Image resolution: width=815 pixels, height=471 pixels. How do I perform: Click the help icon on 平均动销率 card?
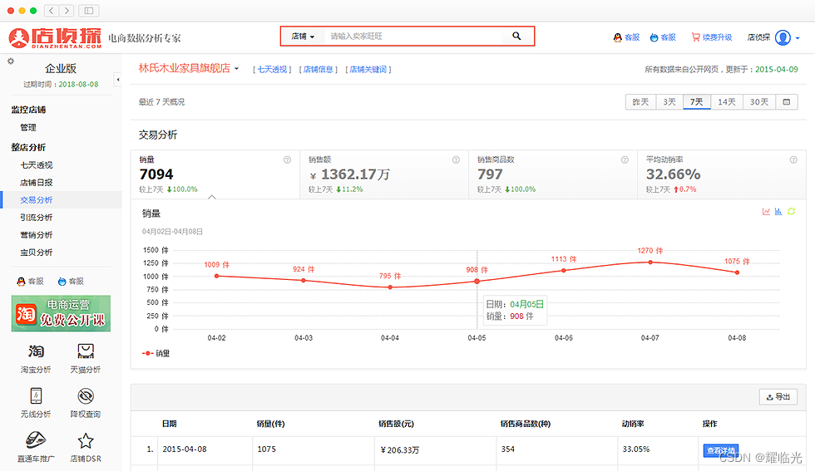pos(793,160)
